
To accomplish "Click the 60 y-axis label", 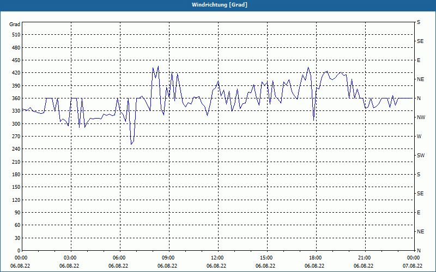I will point(17,225).
